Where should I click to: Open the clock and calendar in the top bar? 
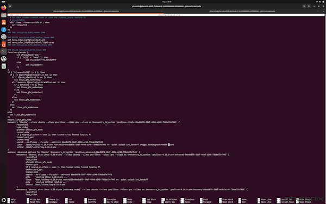point(167,2)
